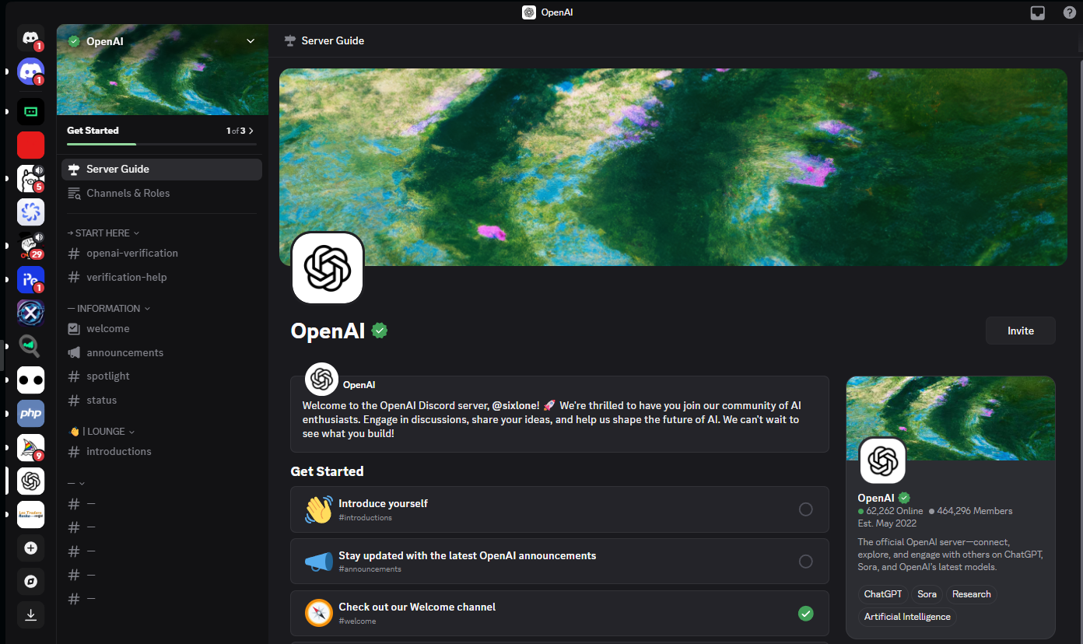Viewport: 1083px width, 644px height.
Task: Open Direct Messages via Discord logo
Action: (x=31, y=37)
